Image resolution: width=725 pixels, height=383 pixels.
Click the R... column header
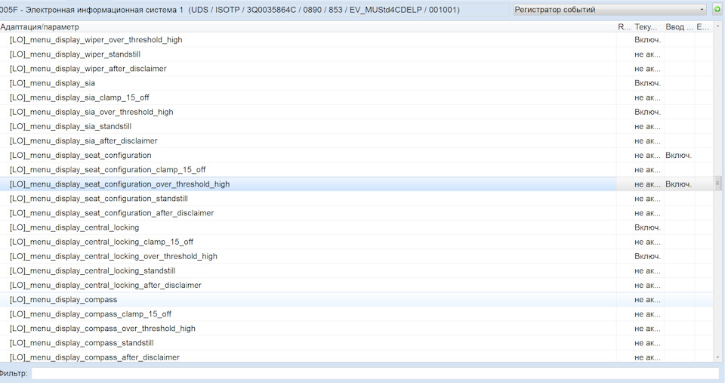tap(625, 27)
